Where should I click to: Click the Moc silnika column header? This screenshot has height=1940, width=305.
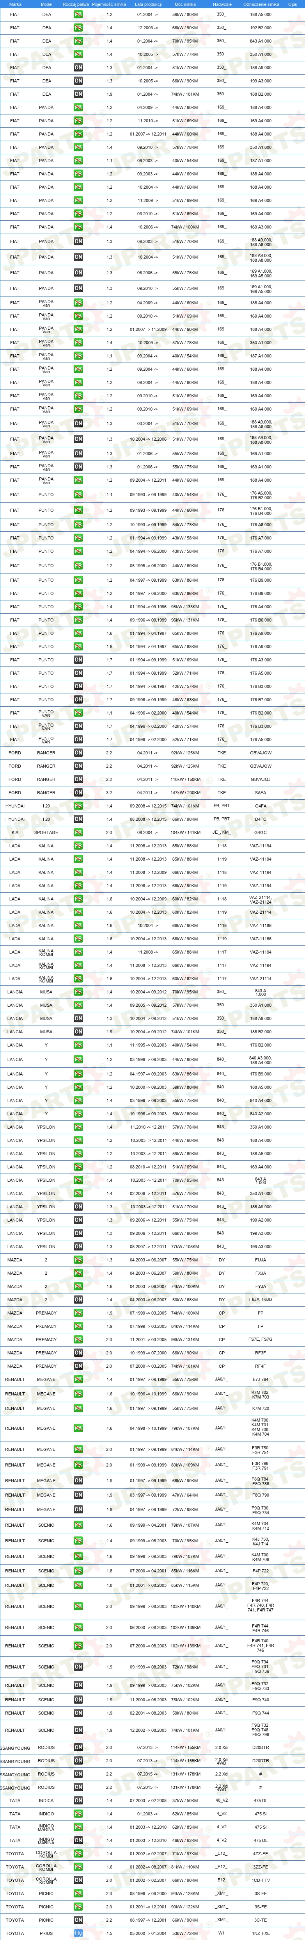tap(185, 4)
